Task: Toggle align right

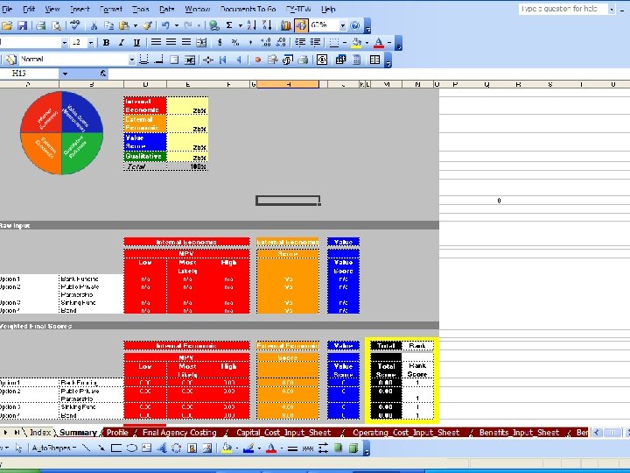Action: pos(186,43)
